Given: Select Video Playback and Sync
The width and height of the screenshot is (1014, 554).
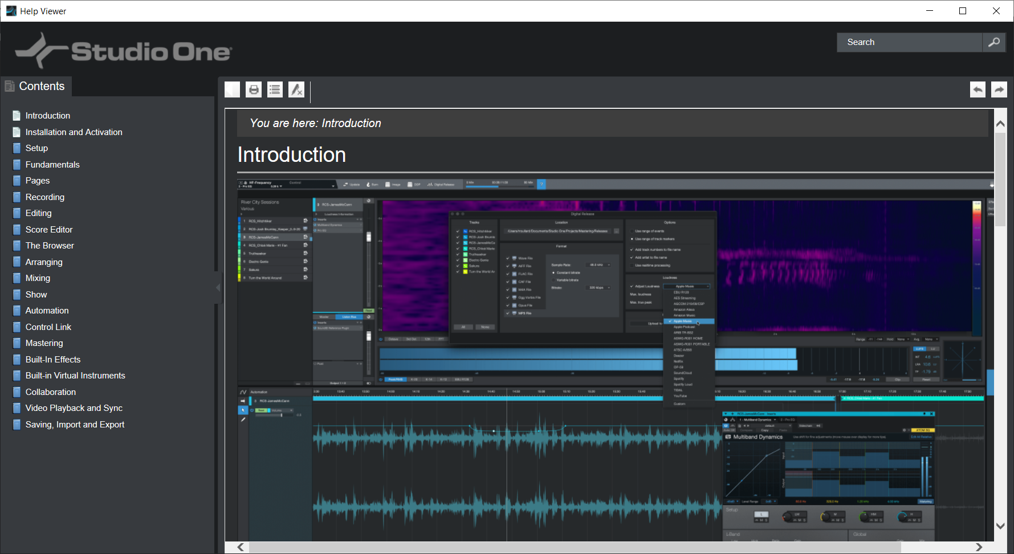Looking at the screenshot, I should click(74, 408).
